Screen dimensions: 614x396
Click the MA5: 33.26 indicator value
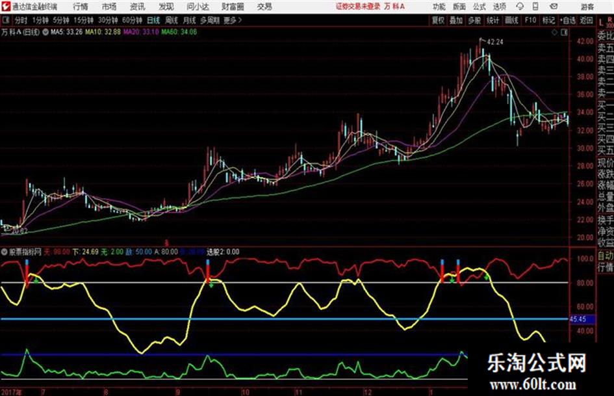click(x=66, y=32)
